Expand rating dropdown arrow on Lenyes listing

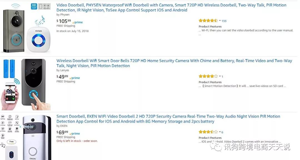(x=220, y=76)
